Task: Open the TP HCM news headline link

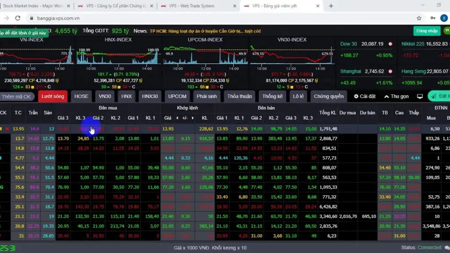Action: pos(205,31)
